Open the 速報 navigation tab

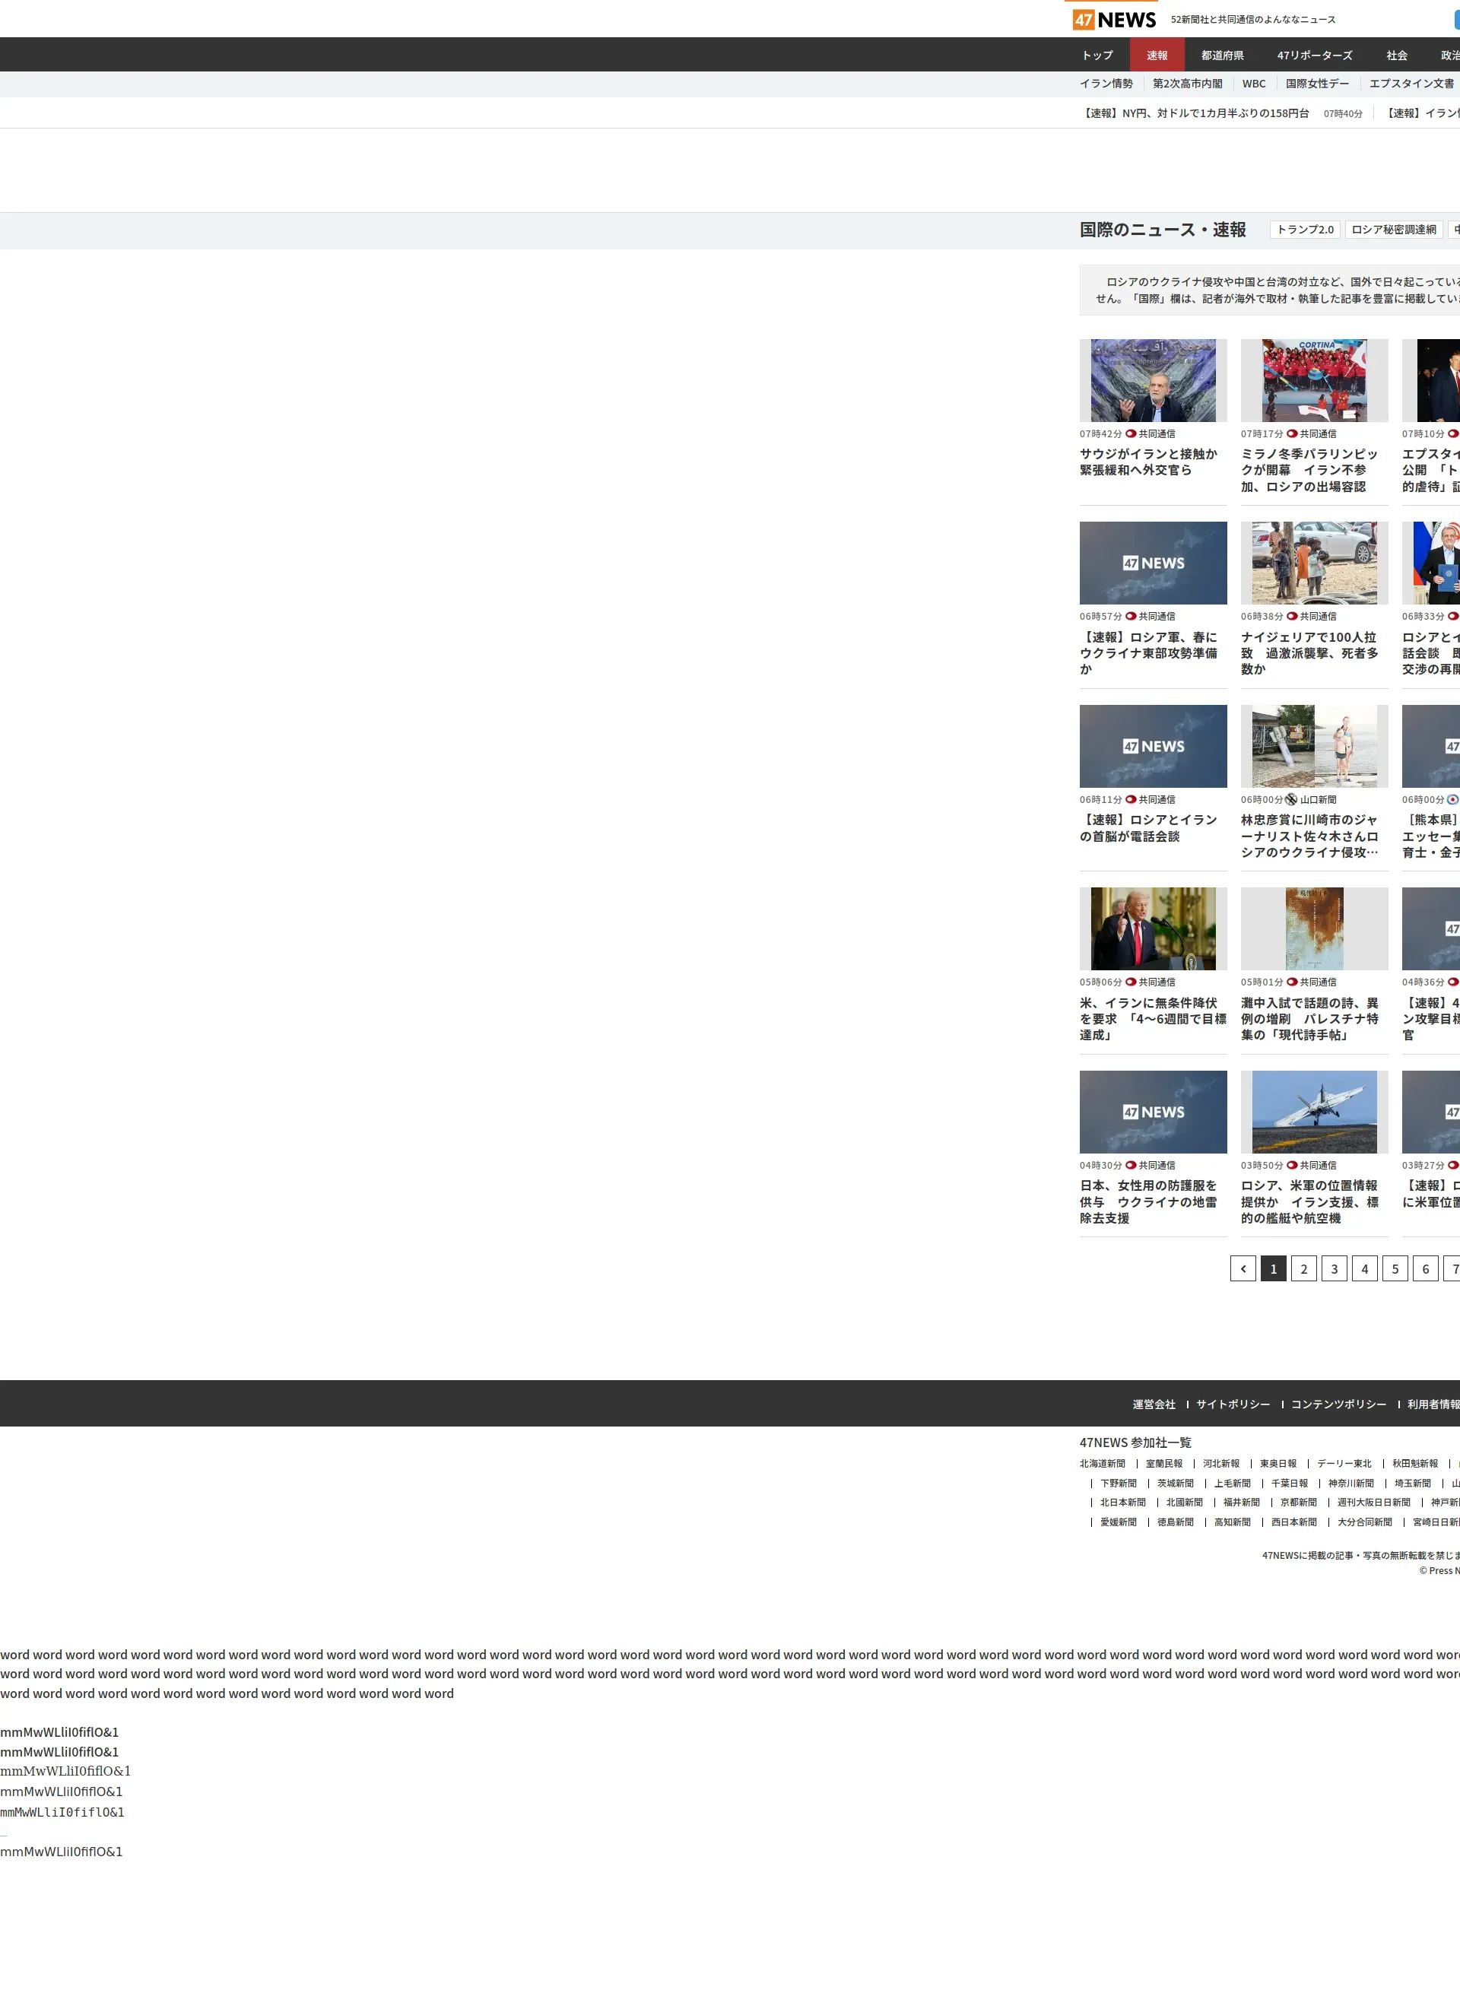1157,55
